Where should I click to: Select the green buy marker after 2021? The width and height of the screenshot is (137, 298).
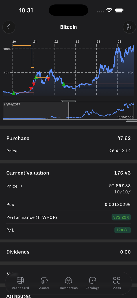[36, 77]
